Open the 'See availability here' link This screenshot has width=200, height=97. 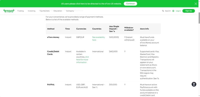pyautogui.click(x=98, y=39)
